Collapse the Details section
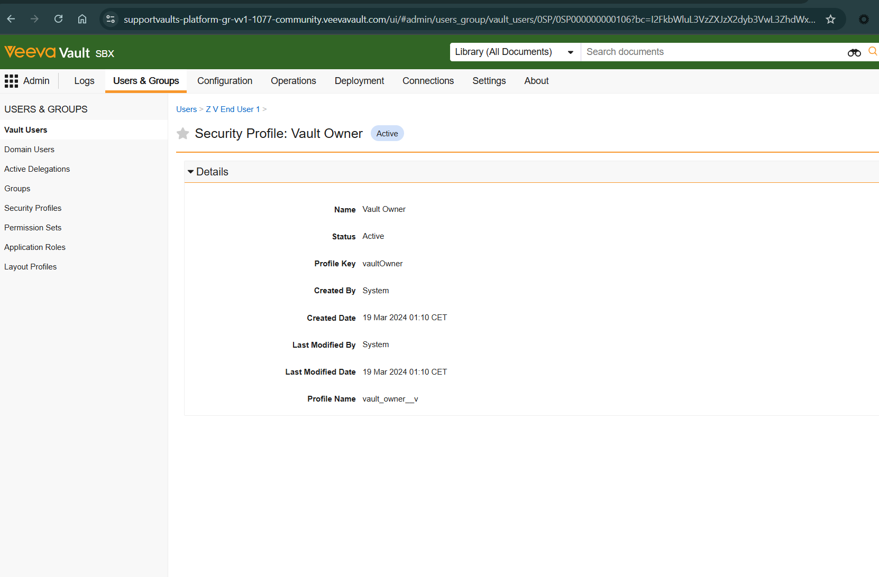Screen dimensions: 879x577 click(191, 172)
